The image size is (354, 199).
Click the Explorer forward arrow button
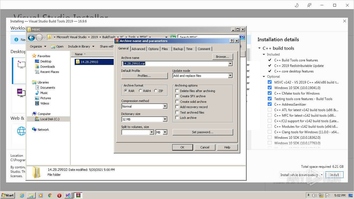[39, 37]
